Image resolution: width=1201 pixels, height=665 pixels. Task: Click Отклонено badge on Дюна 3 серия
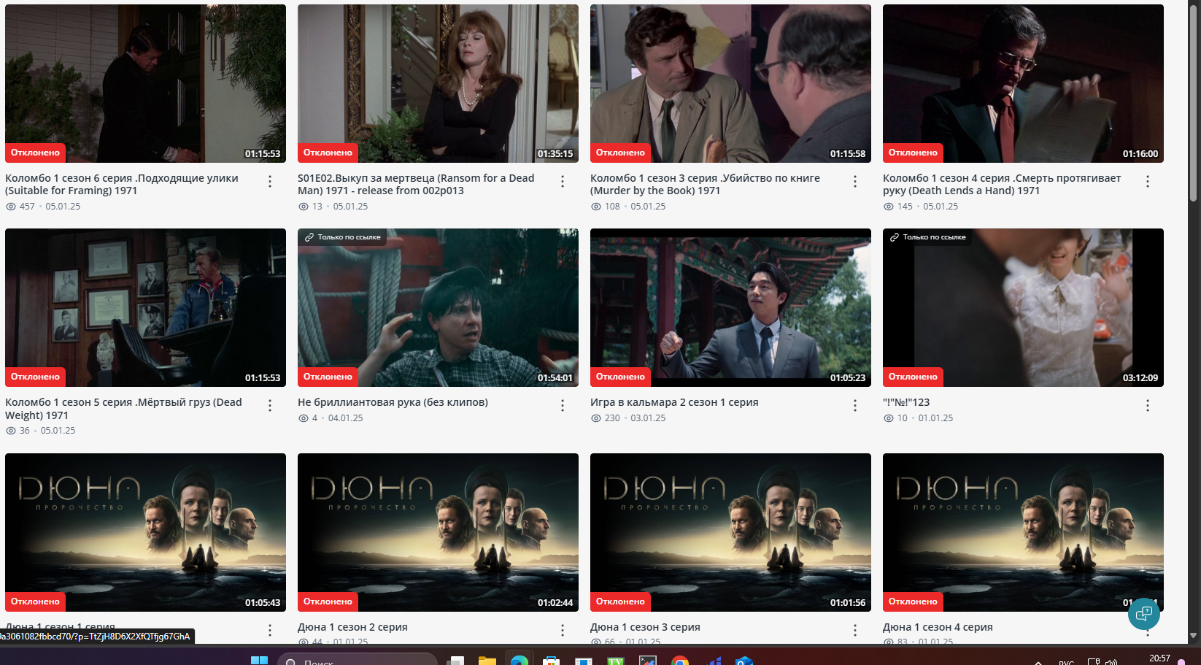tap(620, 601)
